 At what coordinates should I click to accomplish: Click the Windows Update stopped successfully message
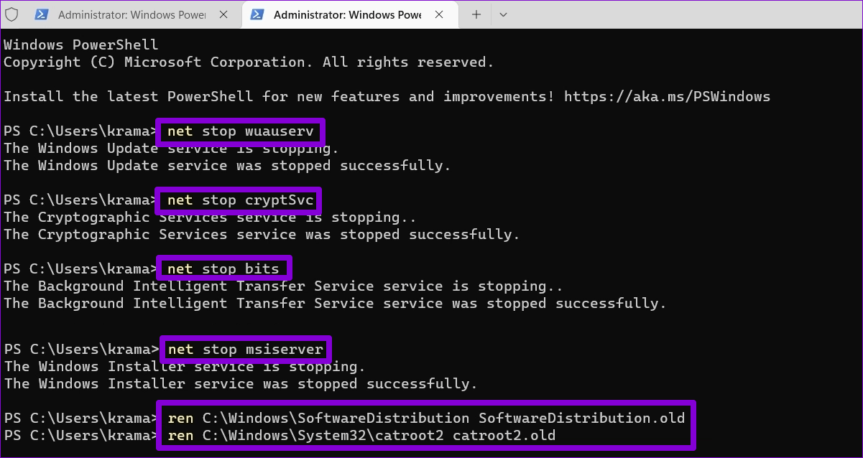click(x=227, y=166)
